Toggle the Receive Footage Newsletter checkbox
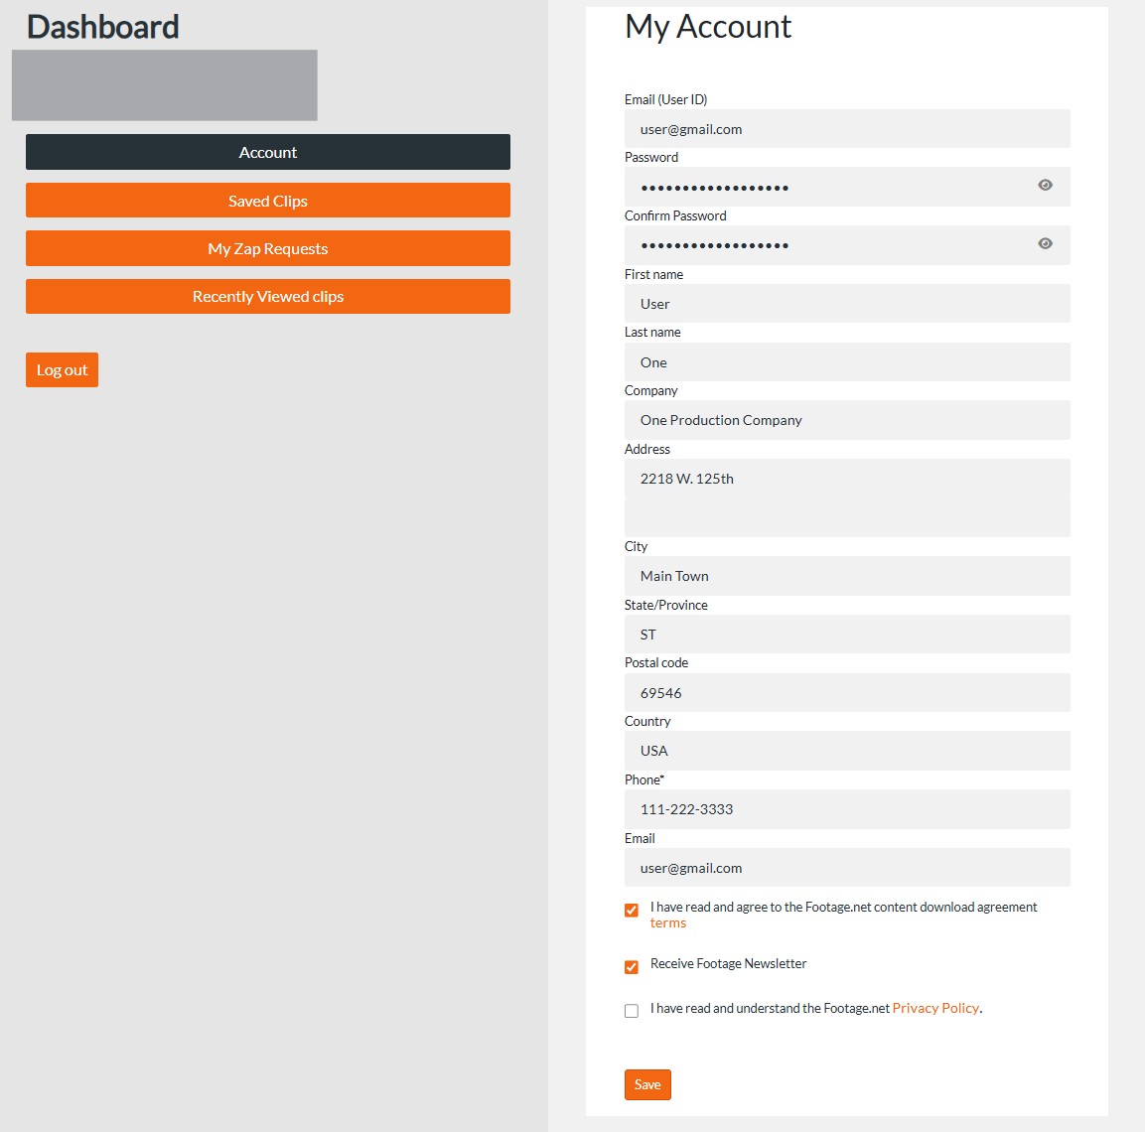The image size is (1145, 1132). pyautogui.click(x=632, y=967)
